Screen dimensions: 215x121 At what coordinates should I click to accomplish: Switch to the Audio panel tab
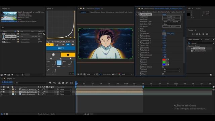[198, 9]
